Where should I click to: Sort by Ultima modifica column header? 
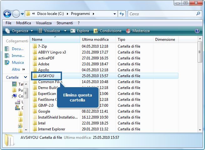[x=98, y=40]
